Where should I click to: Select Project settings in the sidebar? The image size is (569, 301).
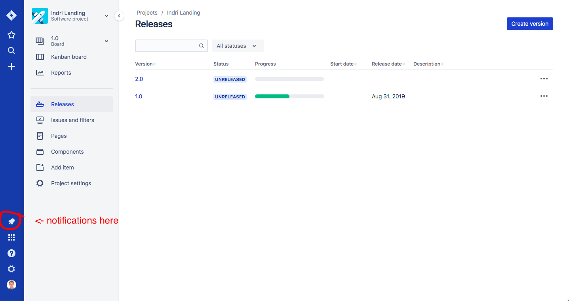click(x=72, y=183)
